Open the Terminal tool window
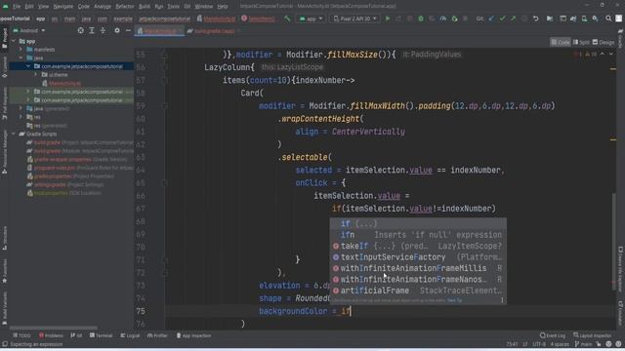 click(101, 335)
